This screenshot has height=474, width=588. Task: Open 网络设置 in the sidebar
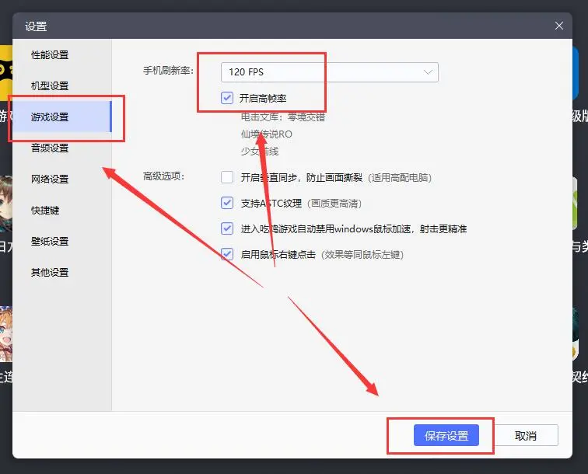[x=50, y=179]
